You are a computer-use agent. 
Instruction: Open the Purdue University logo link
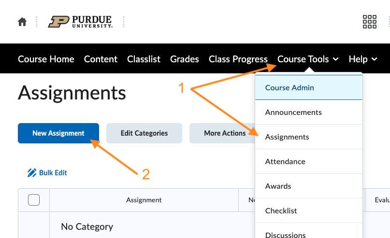coord(80,22)
